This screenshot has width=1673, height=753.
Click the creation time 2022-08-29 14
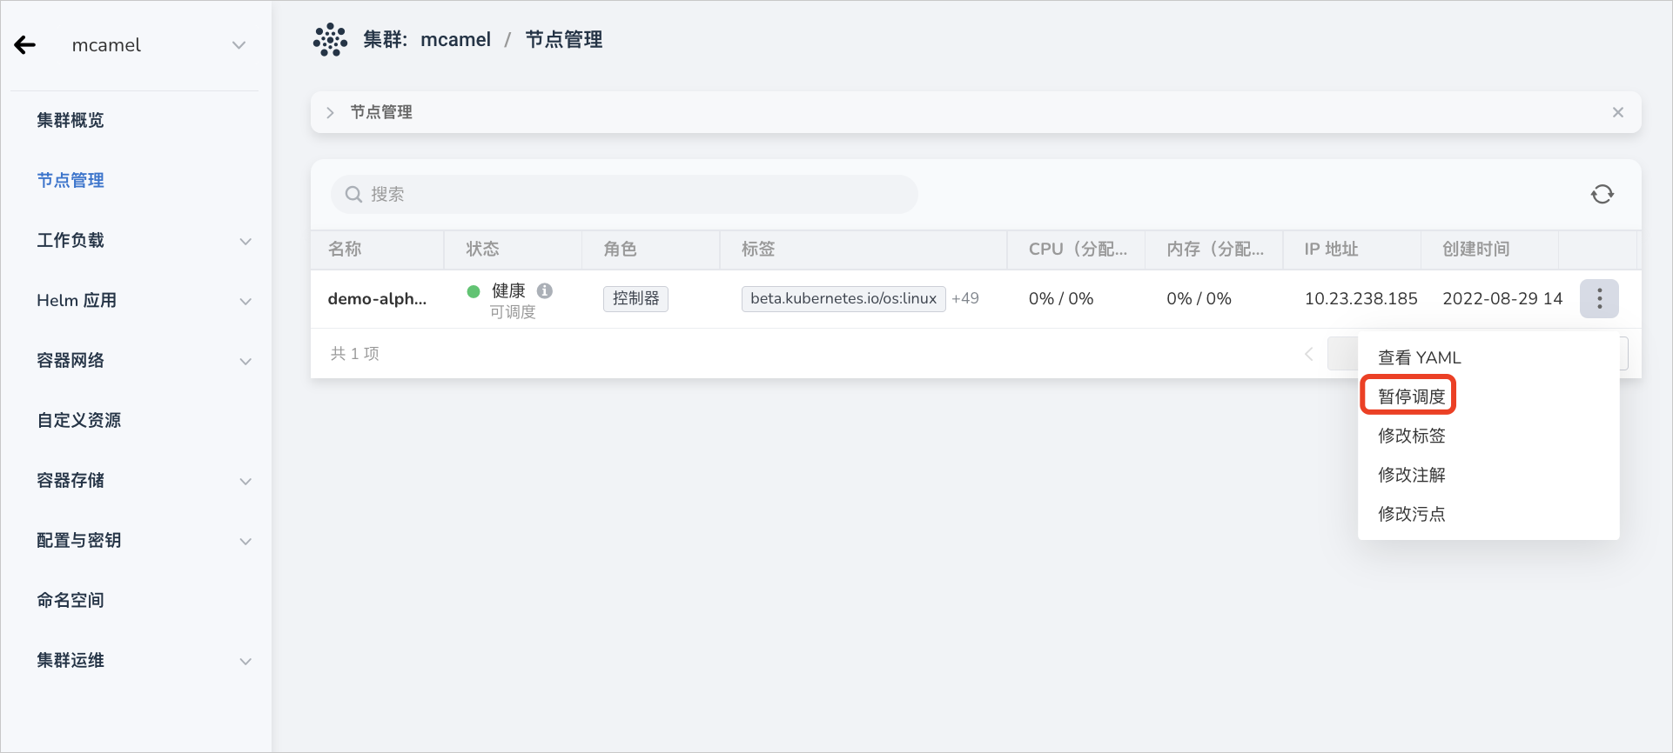pos(1502,298)
